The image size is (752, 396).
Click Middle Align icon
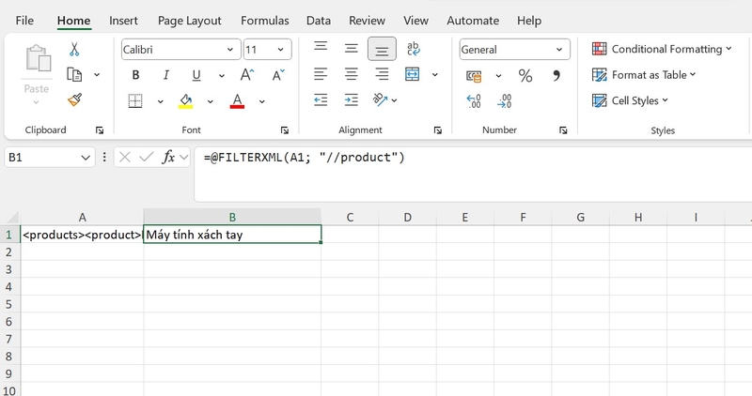[351, 49]
